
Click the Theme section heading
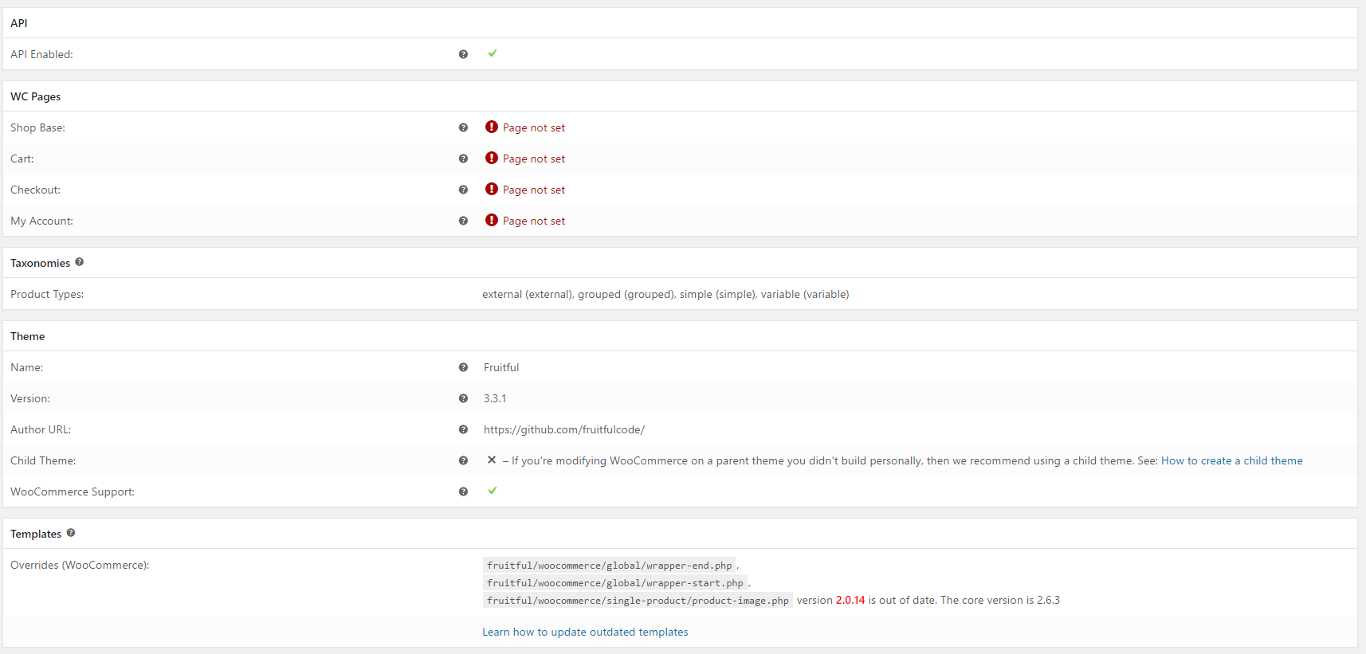click(x=27, y=336)
